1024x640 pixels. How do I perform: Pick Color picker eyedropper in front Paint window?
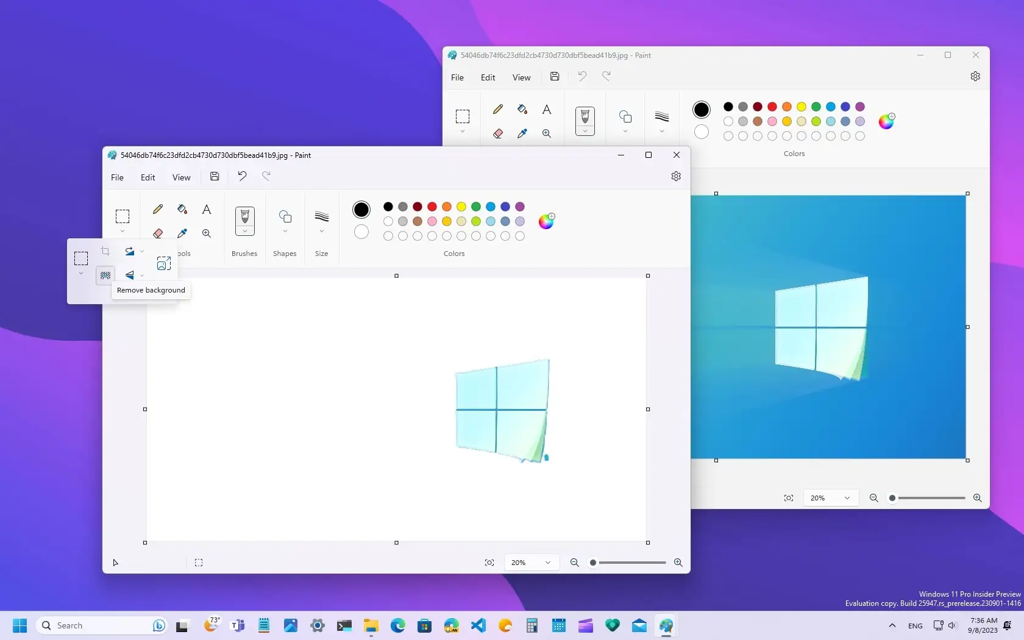coord(182,233)
